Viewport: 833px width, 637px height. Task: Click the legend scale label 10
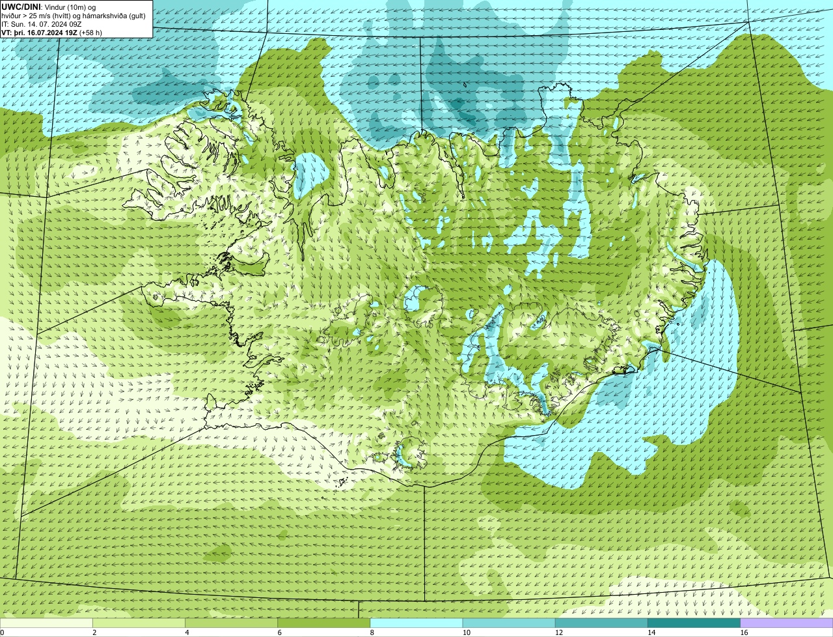click(466, 632)
